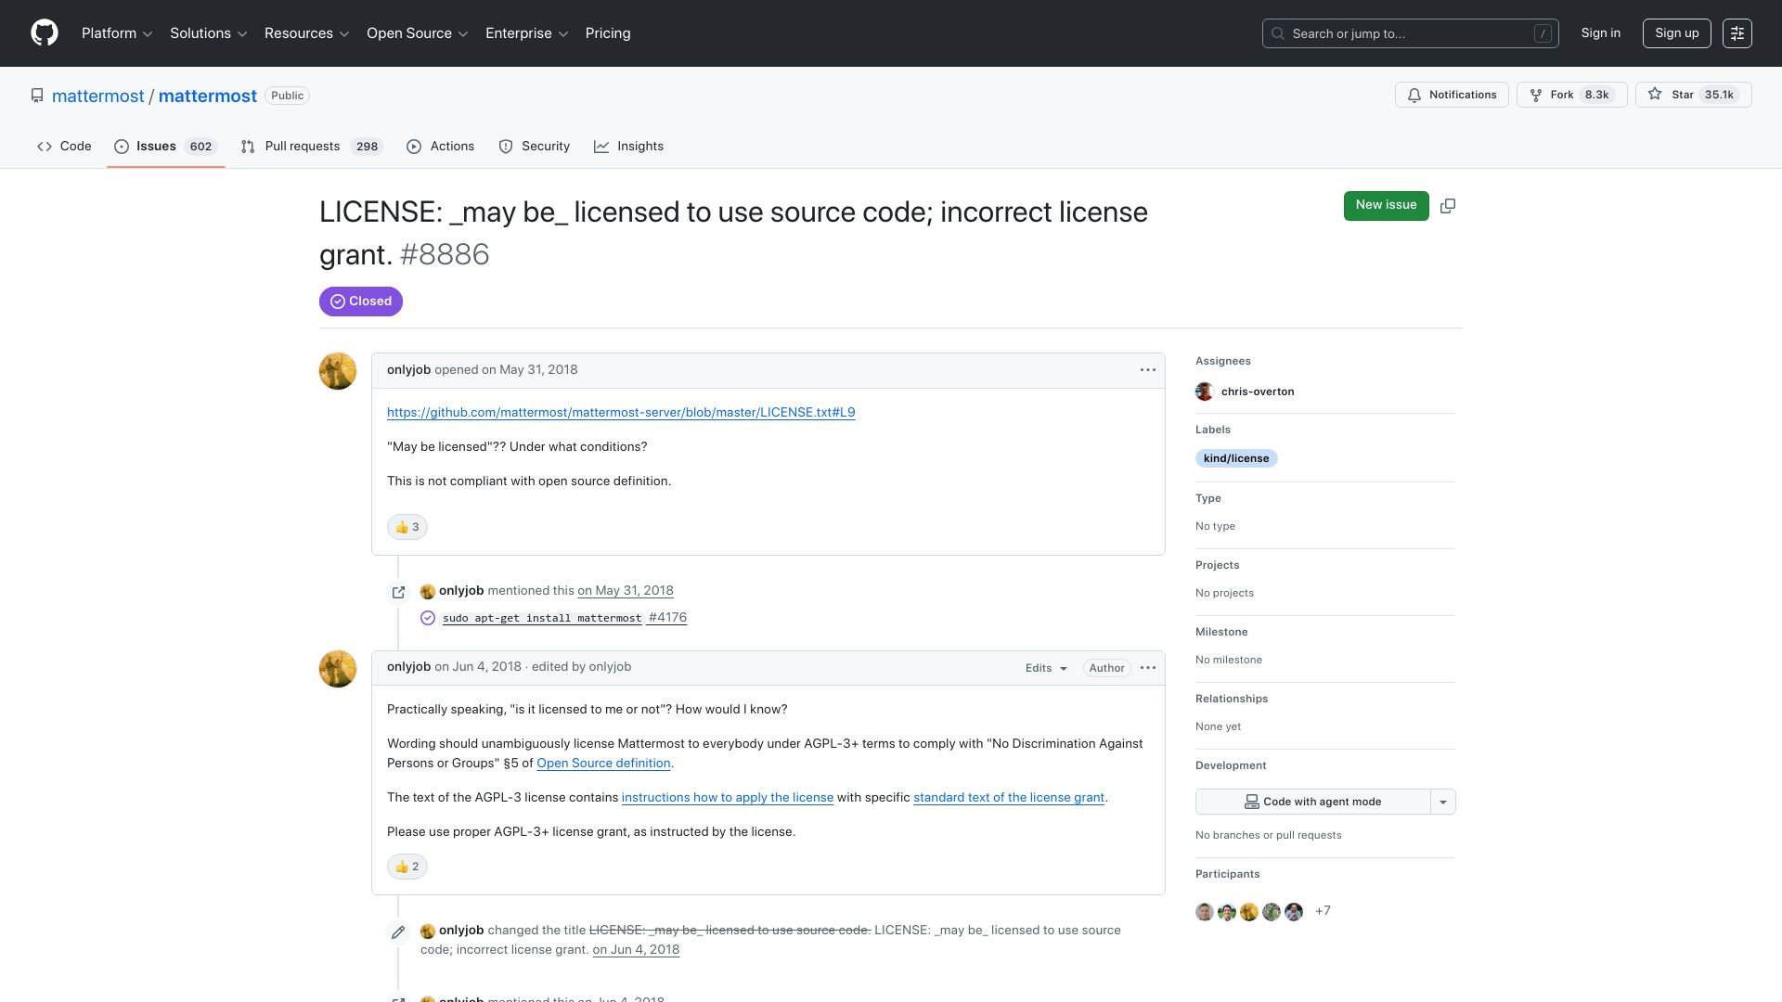Open the mattermost organization link

(98, 96)
